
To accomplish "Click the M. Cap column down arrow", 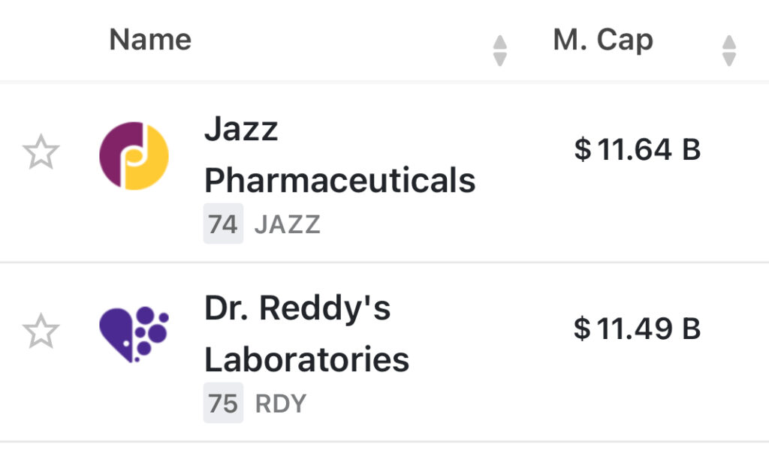I will coord(728,59).
